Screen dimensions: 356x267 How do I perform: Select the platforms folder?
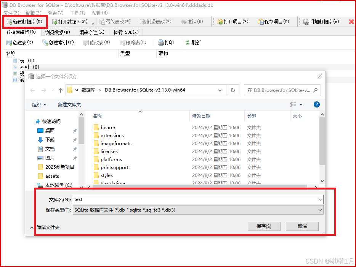coord(108,159)
